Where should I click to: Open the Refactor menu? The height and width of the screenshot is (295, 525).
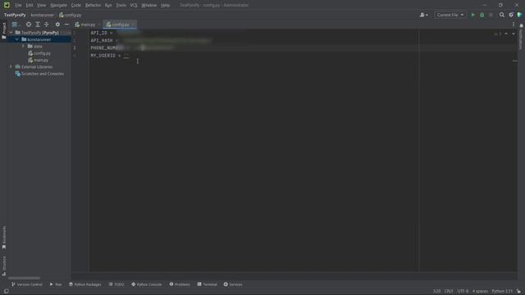coord(93,6)
